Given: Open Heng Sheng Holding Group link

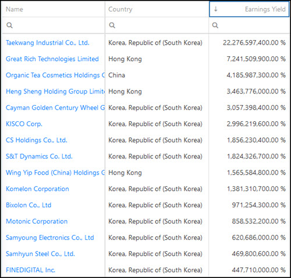Looking at the screenshot, I should pyautogui.click(x=55, y=91).
